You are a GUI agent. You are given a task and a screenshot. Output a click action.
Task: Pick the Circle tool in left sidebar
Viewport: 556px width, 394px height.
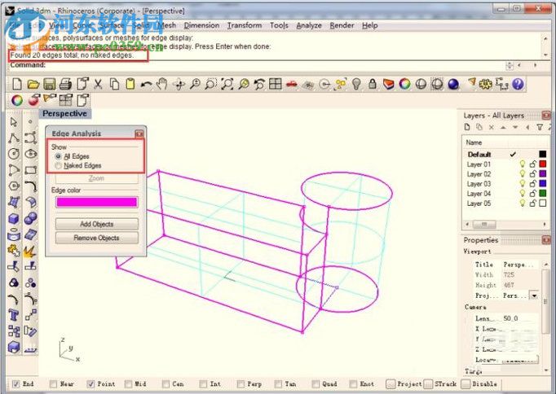tap(14, 154)
